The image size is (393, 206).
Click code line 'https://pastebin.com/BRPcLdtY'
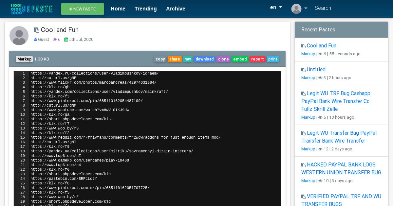point(64,179)
